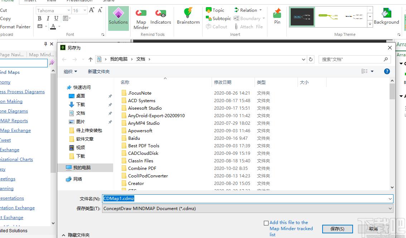The width and height of the screenshot is (406, 238).
Task: Apply Italic formatting
Action: (48, 18)
